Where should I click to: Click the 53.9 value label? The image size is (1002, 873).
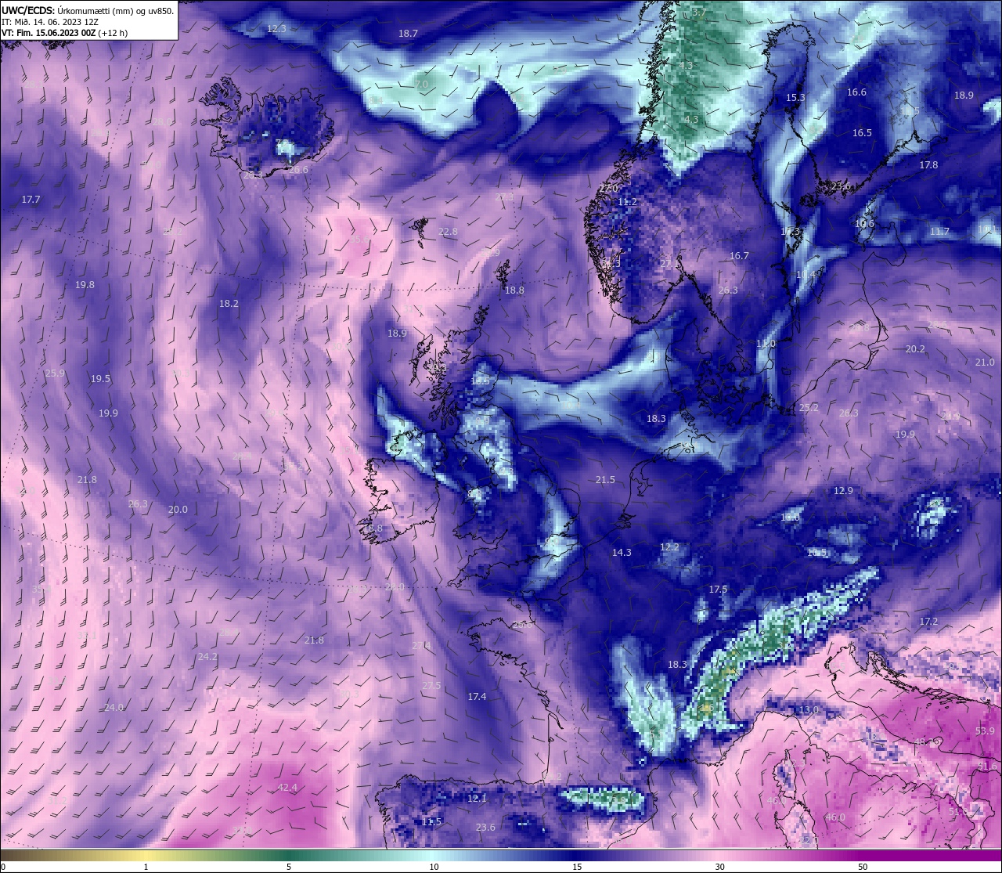pos(985,731)
